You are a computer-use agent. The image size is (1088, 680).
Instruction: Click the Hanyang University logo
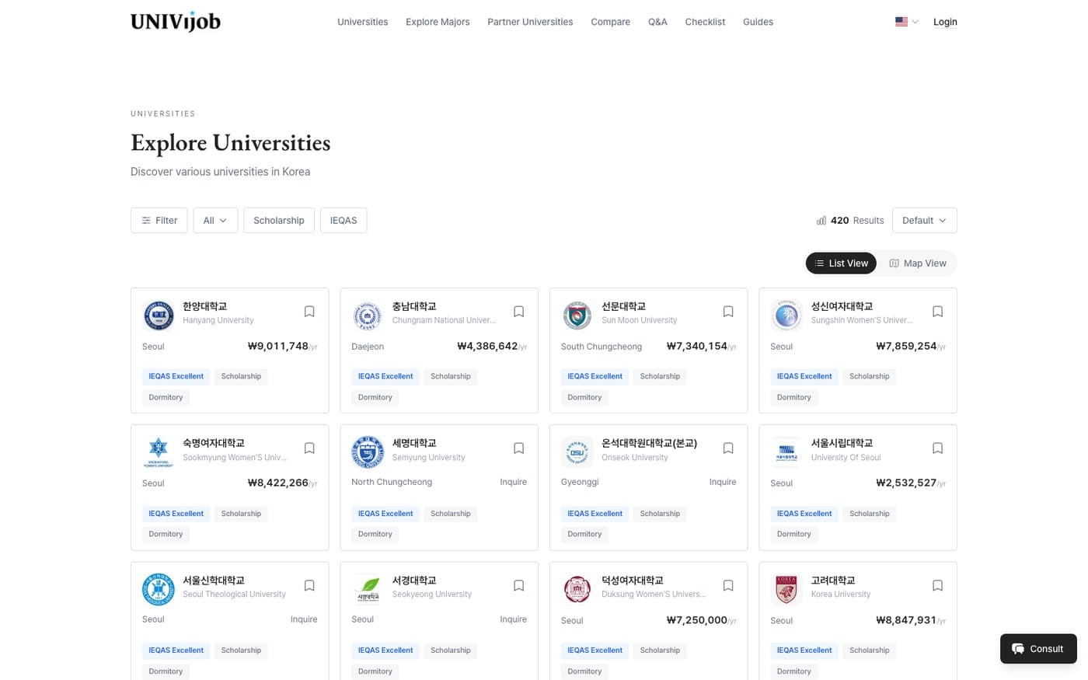click(x=159, y=316)
